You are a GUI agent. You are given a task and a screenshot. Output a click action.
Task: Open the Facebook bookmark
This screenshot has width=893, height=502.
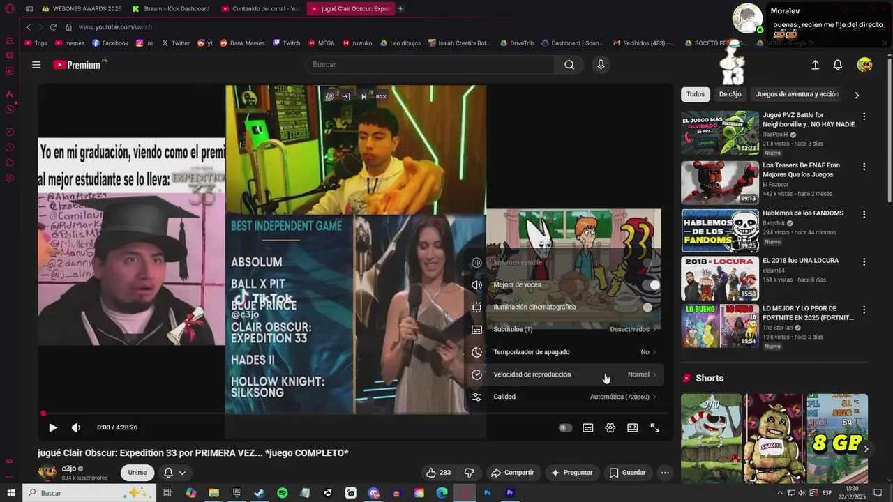coord(110,43)
